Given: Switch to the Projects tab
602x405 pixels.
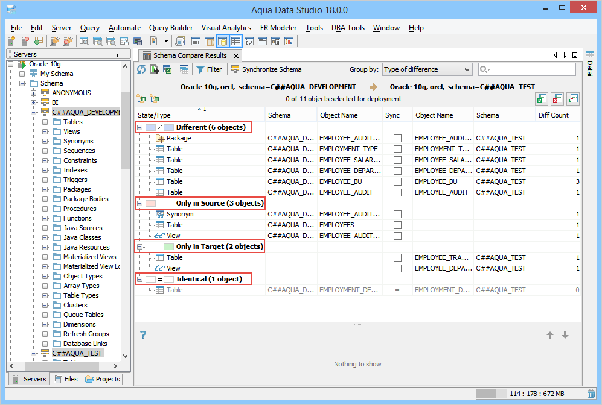Looking at the screenshot, I should point(103,379).
